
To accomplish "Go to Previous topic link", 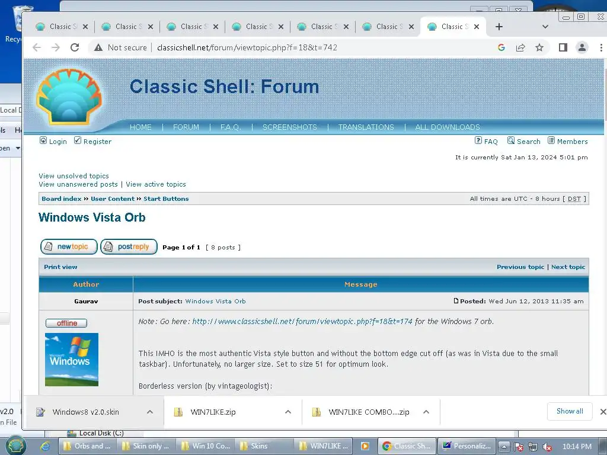I will (520, 267).
